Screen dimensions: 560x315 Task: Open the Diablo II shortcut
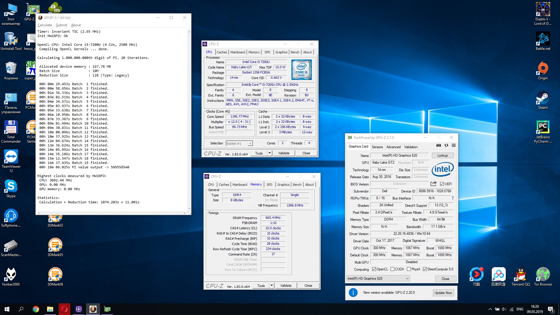coord(543,14)
